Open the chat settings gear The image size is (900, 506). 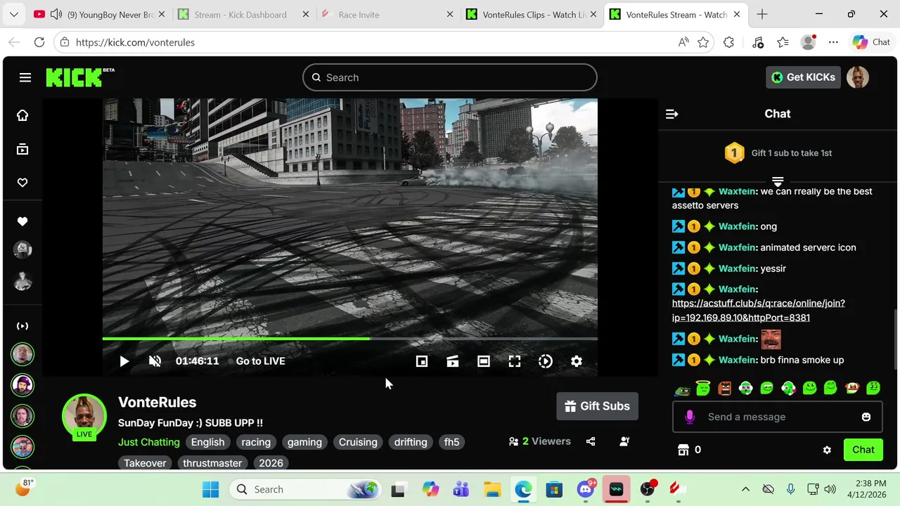[x=827, y=450]
